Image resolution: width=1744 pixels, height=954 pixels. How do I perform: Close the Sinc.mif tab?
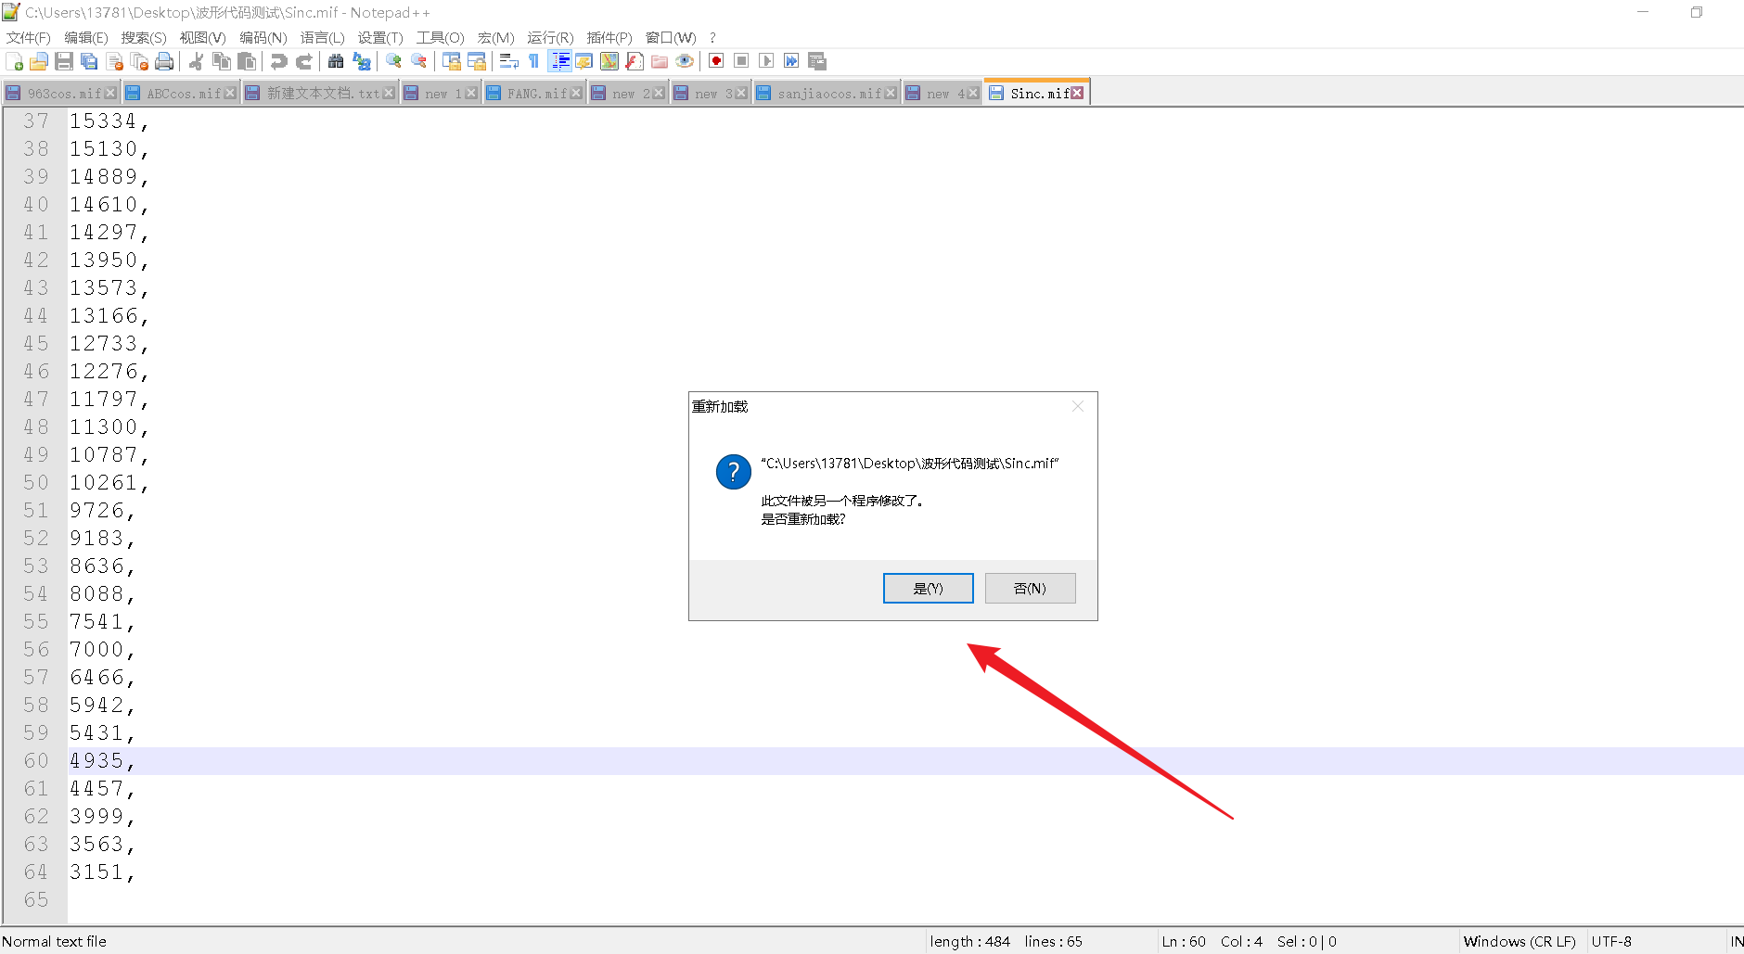point(1077,93)
